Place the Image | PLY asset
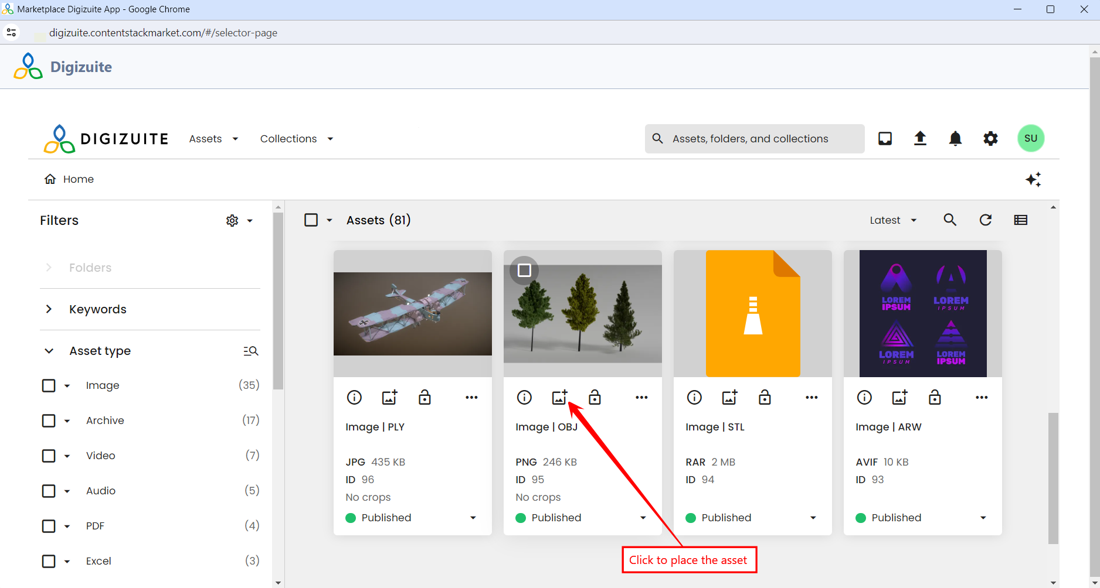The image size is (1100, 588). (x=389, y=398)
